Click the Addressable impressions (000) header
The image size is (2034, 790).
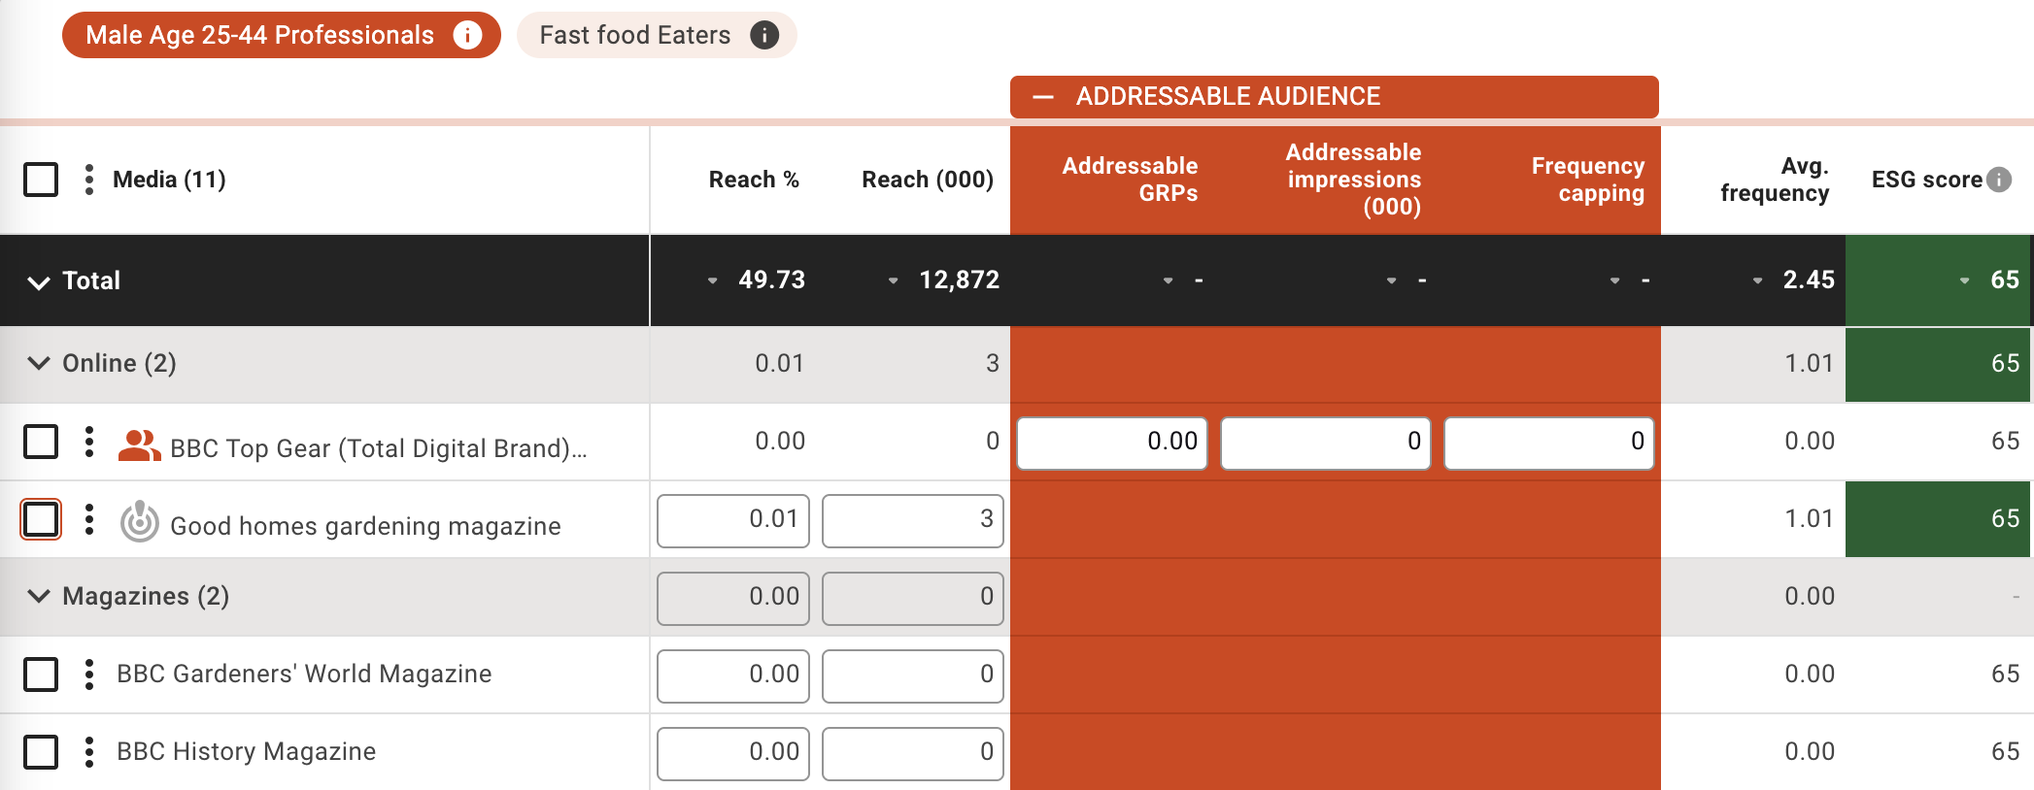[x=1354, y=180]
